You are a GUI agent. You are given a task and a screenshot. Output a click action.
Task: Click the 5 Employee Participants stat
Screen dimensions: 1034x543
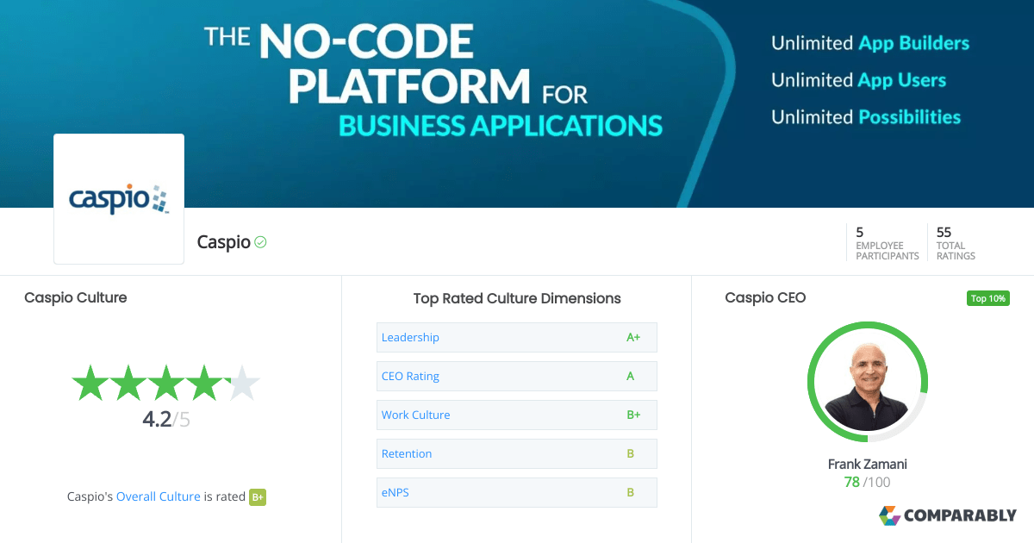887,243
